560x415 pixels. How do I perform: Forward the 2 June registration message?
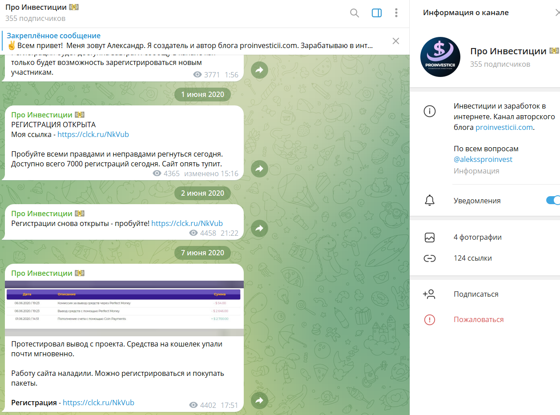click(259, 229)
